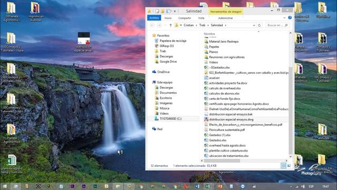The height and width of the screenshot is (190, 337).
Task: Click the Explorer help question mark icon
Action: point(290,17)
